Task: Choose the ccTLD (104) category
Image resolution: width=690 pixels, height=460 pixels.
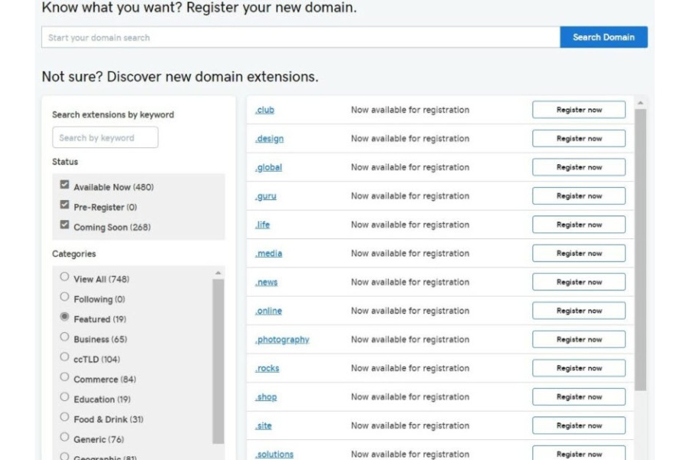Action: tap(64, 356)
